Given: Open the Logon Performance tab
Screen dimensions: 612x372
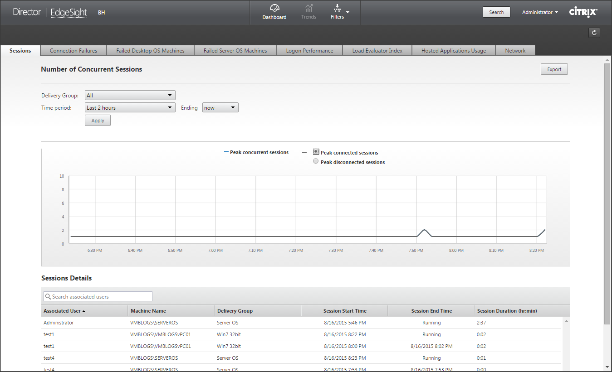Looking at the screenshot, I should pos(309,51).
